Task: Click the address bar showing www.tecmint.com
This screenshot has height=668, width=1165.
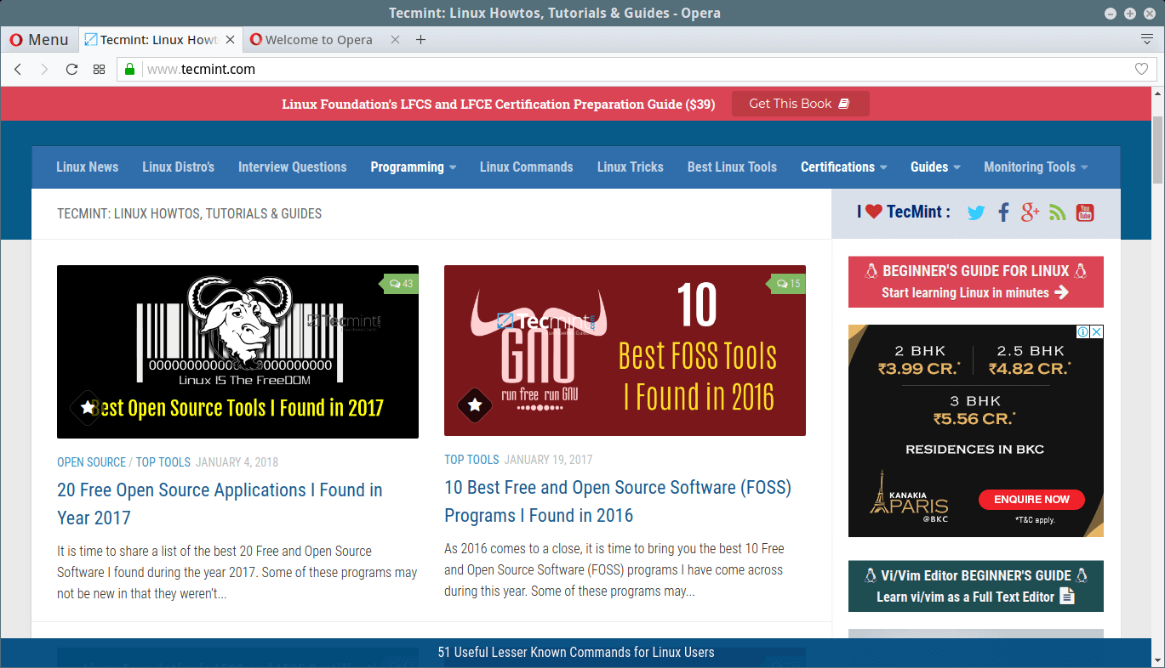Action: pyautogui.click(x=637, y=70)
